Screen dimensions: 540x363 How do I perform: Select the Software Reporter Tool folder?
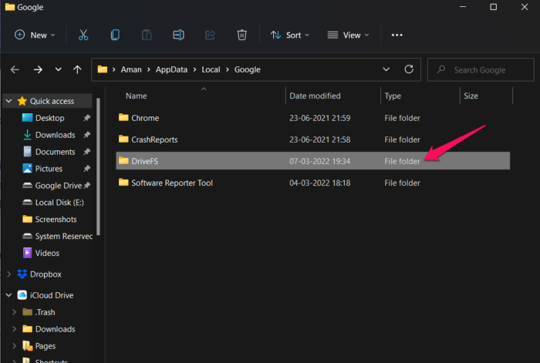pyautogui.click(x=171, y=183)
